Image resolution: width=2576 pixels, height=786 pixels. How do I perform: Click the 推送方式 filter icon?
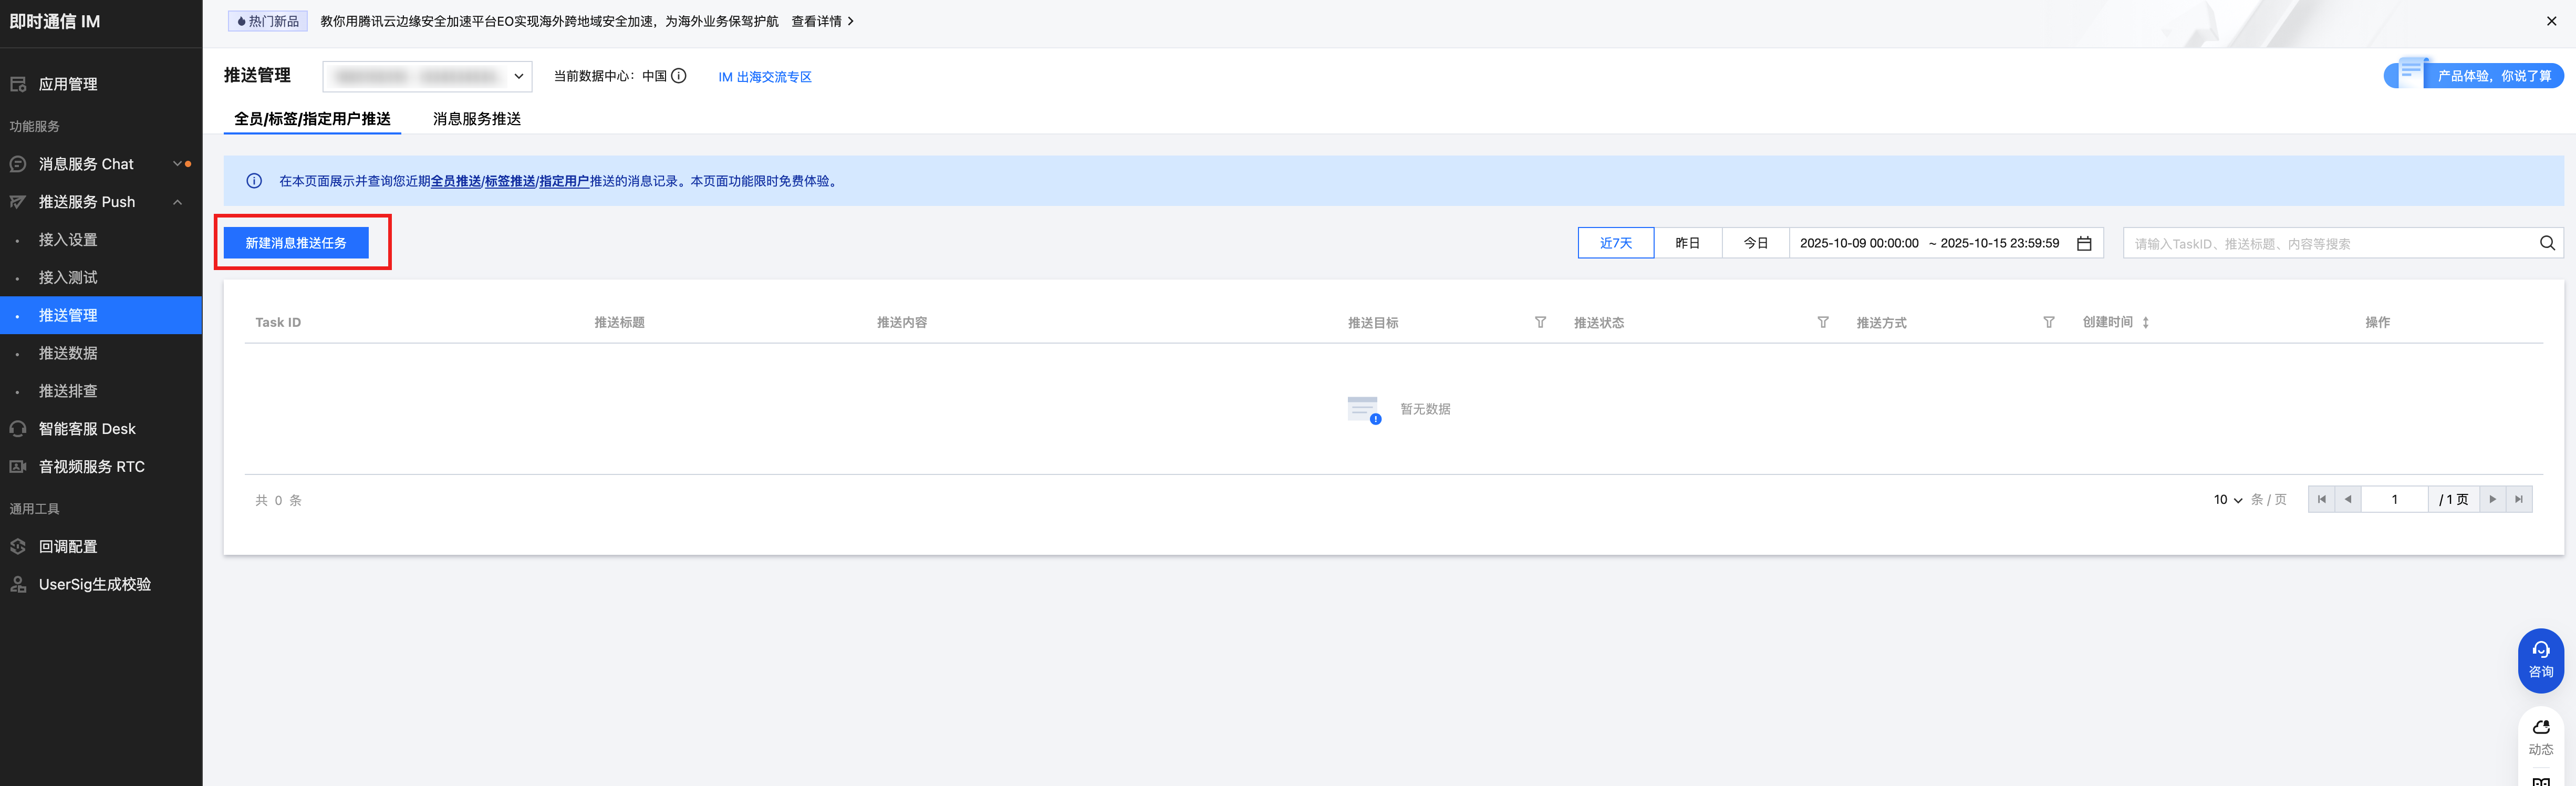click(x=2048, y=322)
